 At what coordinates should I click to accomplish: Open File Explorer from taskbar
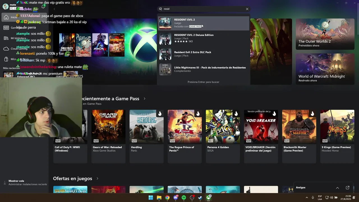click(x=159, y=198)
